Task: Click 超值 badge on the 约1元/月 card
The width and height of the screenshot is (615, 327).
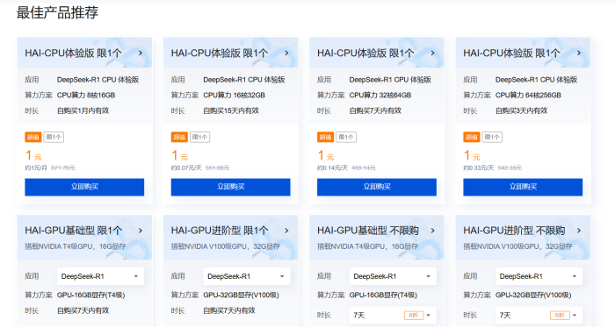Action: tap(33, 137)
